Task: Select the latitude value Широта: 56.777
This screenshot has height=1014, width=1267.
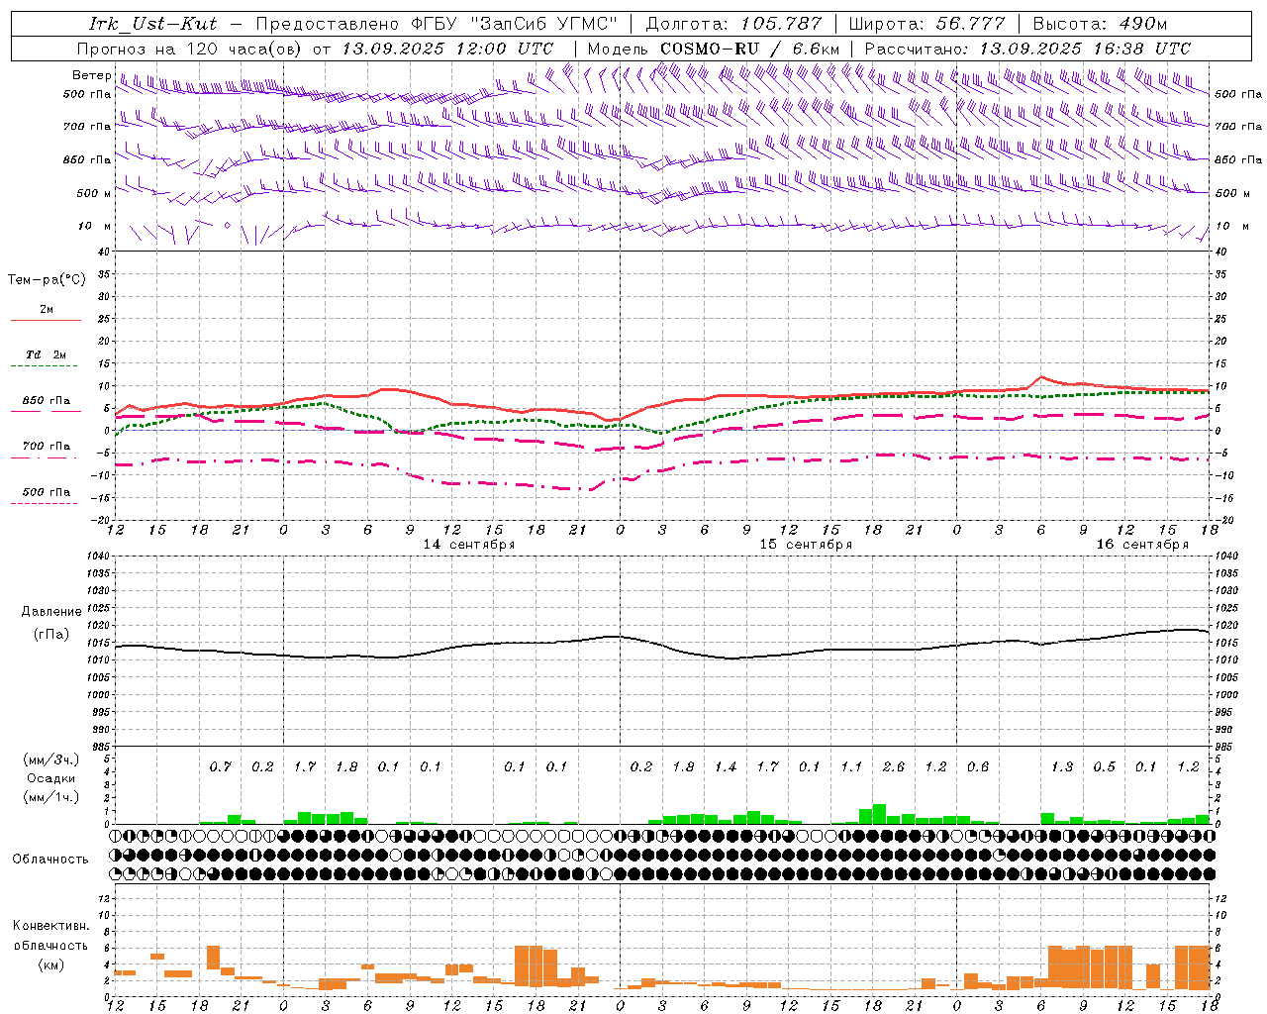Action: click(x=927, y=24)
